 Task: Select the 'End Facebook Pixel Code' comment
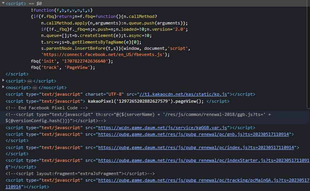coord(47,108)
